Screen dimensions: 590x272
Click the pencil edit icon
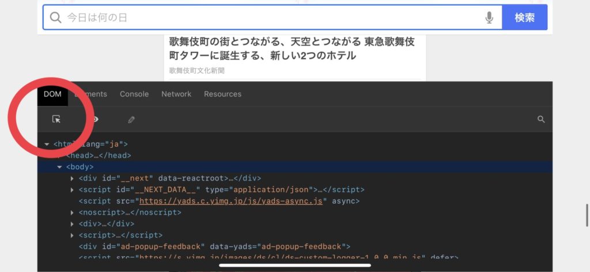(x=131, y=120)
